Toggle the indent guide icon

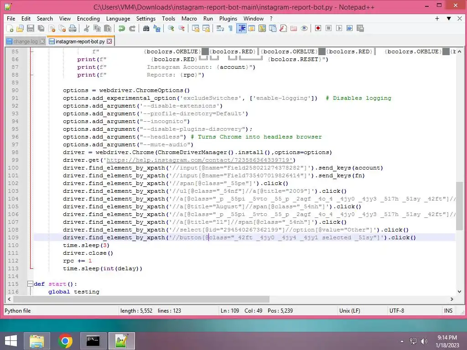(x=241, y=28)
